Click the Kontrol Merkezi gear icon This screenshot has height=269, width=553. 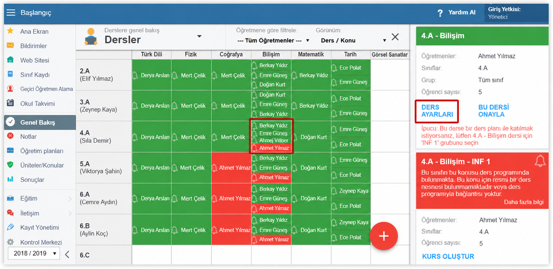coord(11,243)
